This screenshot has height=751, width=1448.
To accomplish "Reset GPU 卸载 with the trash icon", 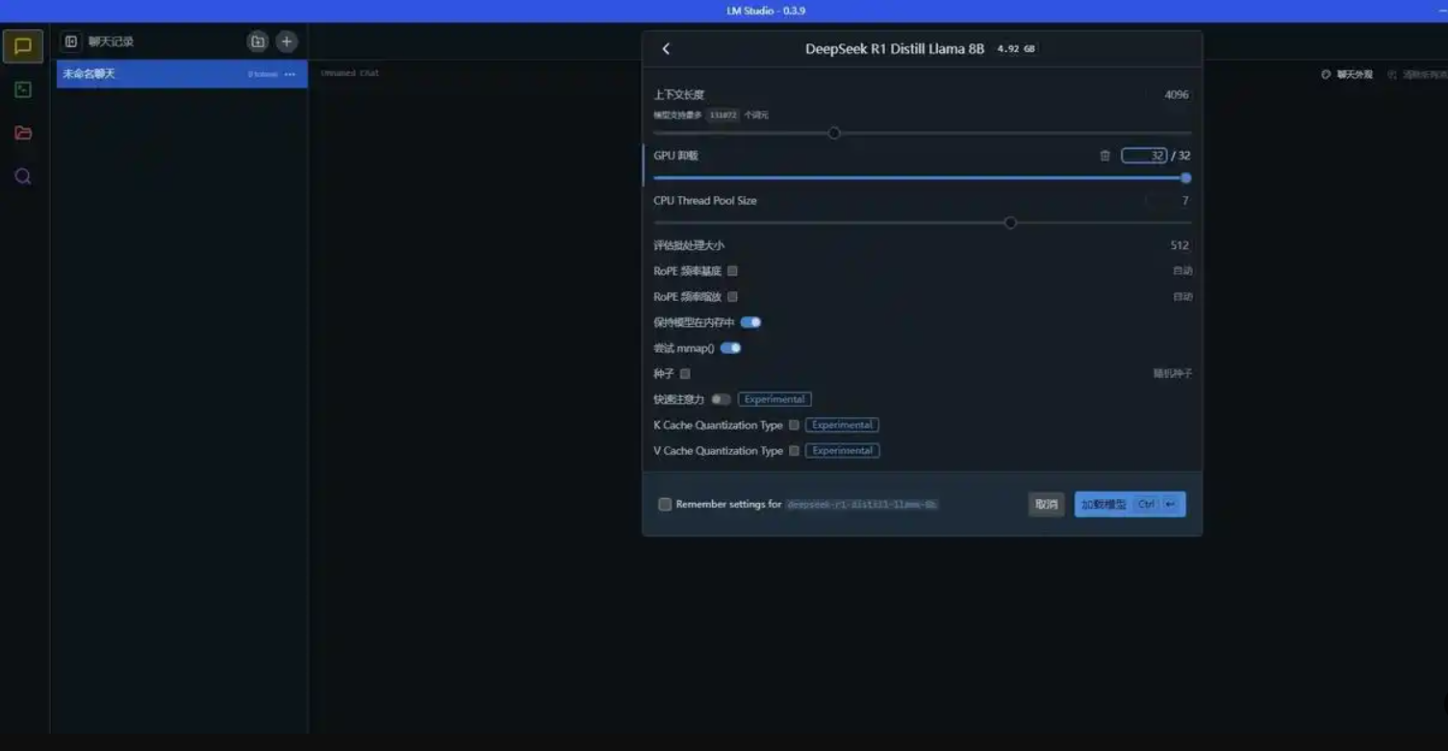I will coord(1105,156).
